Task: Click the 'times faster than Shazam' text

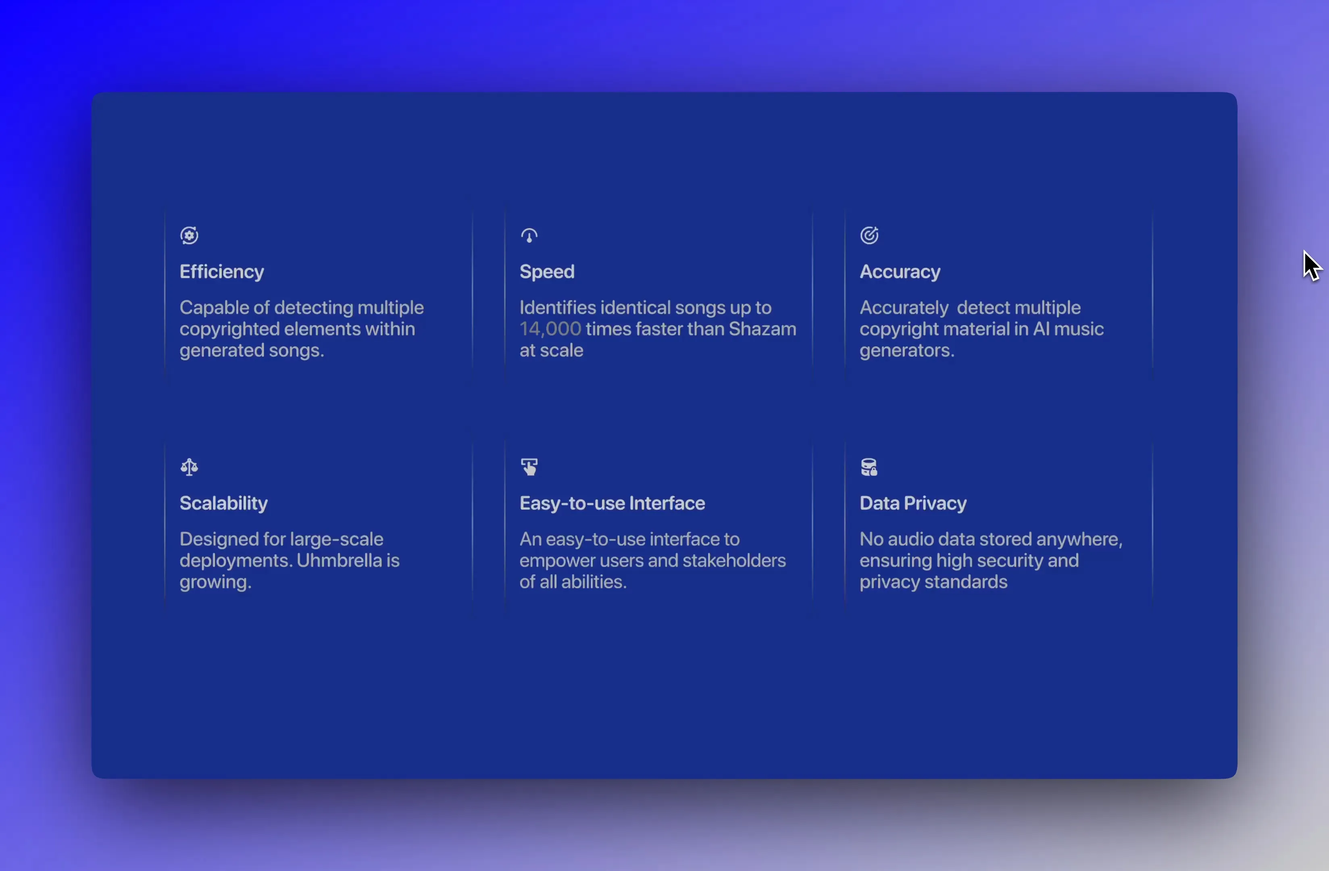Action: pyautogui.click(x=691, y=329)
